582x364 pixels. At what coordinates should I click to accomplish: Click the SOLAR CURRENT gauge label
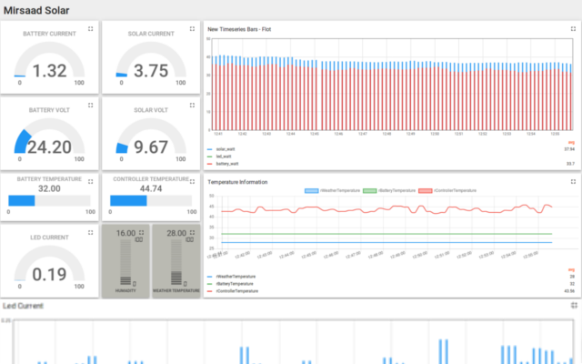pos(151,34)
